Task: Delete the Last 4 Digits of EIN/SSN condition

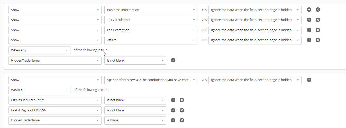Action: click(182, 110)
